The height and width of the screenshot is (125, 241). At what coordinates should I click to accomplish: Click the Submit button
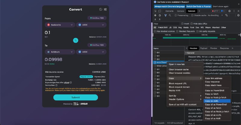tap(76, 97)
